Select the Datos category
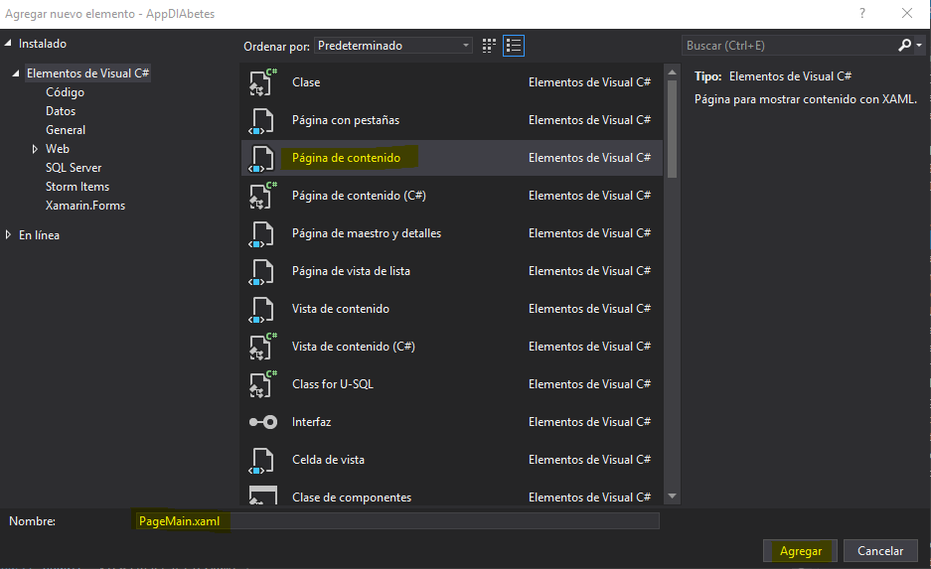The width and height of the screenshot is (931, 569). click(x=61, y=111)
